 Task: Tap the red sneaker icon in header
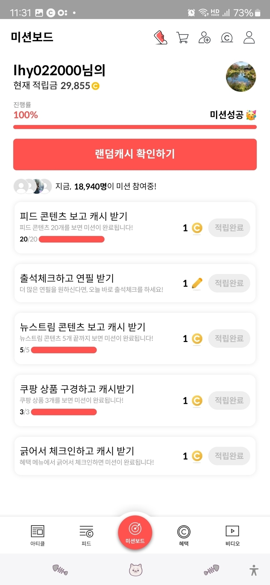pos(160,37)
